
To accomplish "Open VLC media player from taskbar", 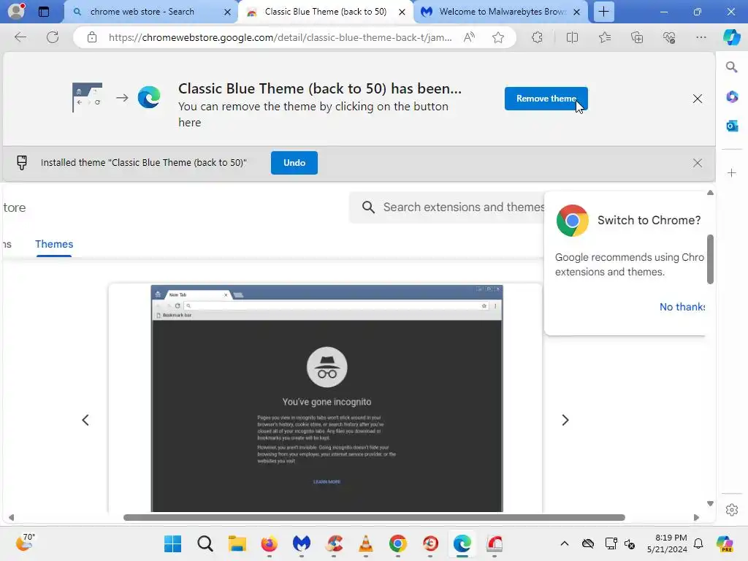I will click(366, 543).
